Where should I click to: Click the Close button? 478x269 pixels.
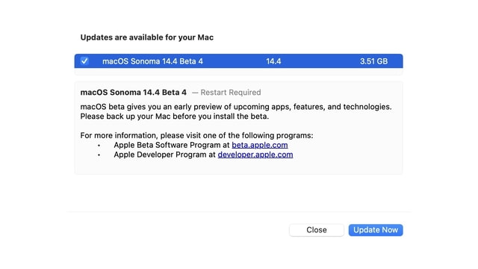pos(317,230)
